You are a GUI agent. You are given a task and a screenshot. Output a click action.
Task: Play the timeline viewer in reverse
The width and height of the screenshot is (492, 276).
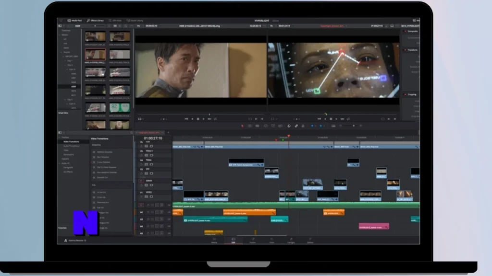[325, 119]
